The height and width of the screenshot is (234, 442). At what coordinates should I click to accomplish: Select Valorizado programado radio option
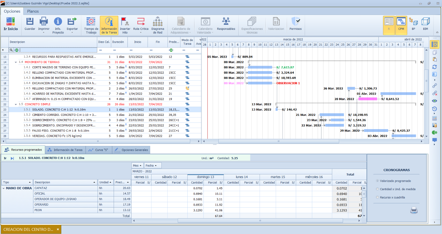(378, 181)
